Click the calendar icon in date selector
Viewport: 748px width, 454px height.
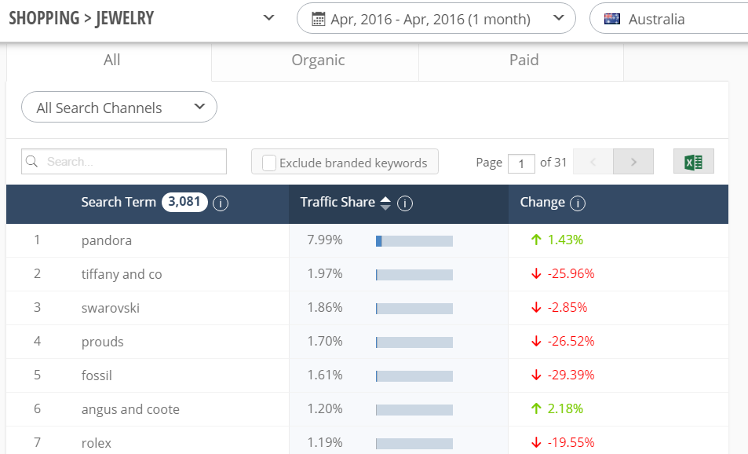(318, 19)
